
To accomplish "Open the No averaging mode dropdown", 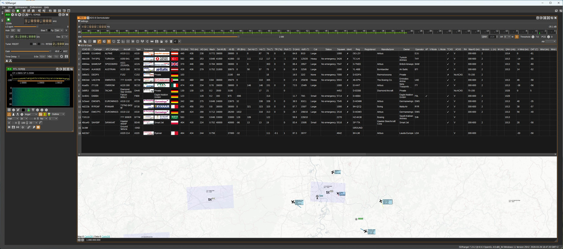I will point(44,119).
